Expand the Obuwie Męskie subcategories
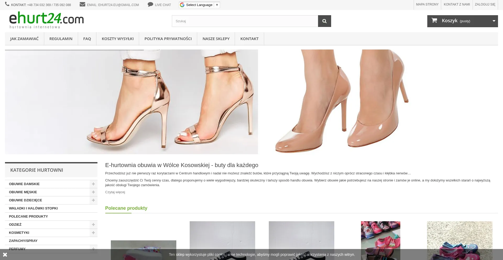This screenshot has height=260, width=503. pos(93,192)
